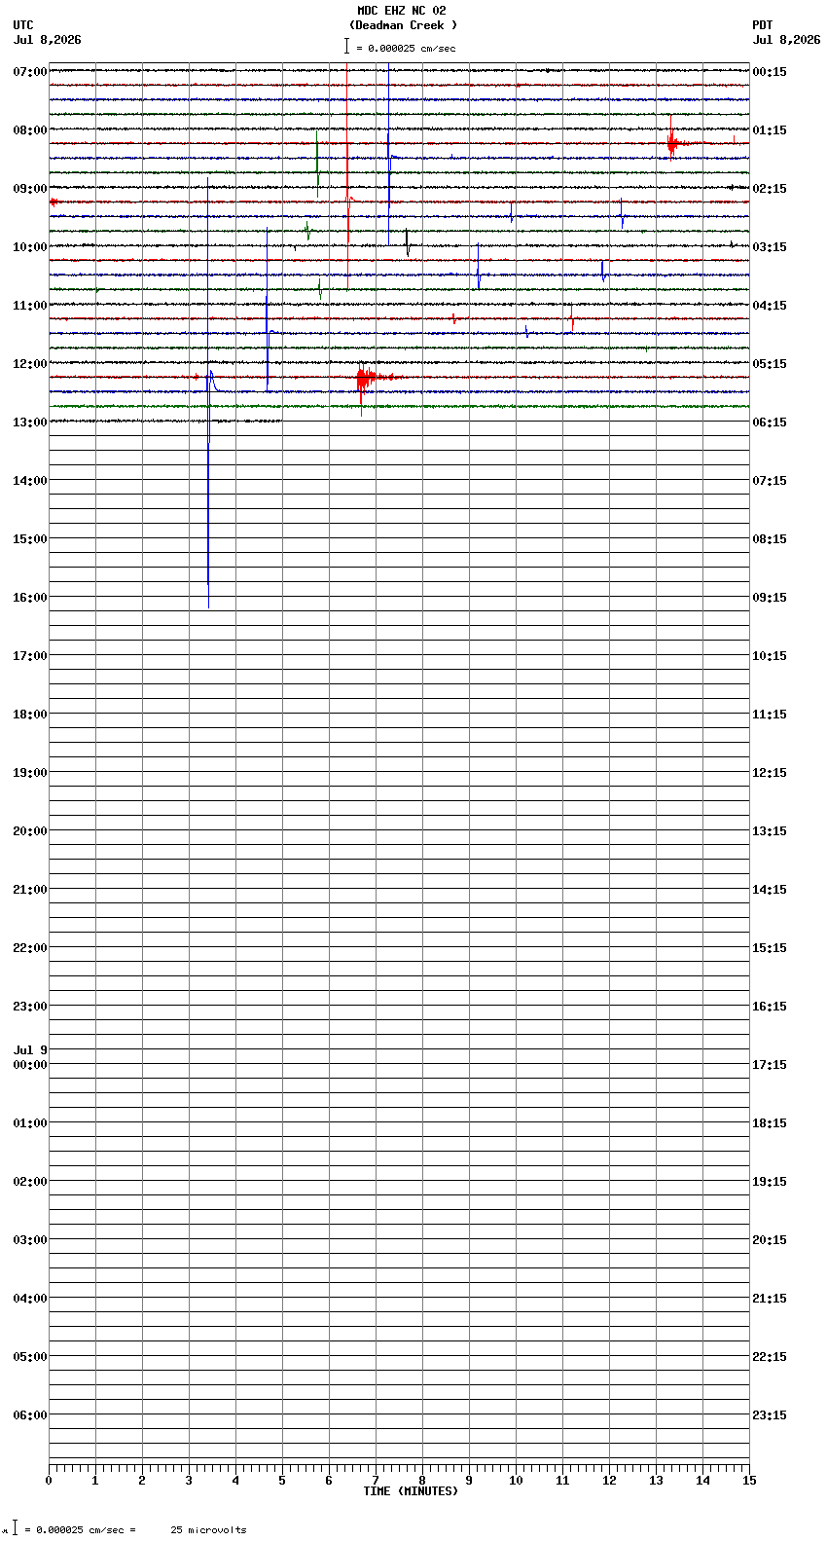This screenshot has width=827, height=1542.
Task: Click the blue spike near minute 4.7
Action: point(268,312)
